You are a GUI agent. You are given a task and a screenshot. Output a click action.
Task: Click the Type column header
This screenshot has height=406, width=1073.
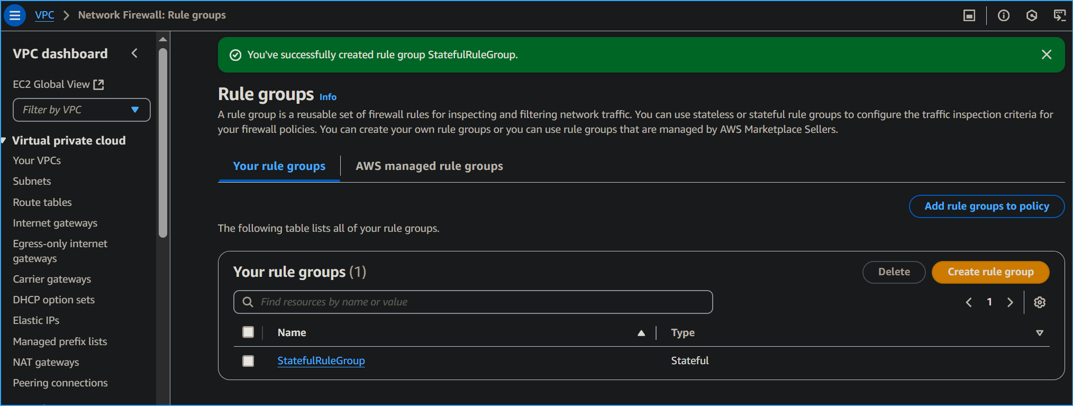[683, 332]
